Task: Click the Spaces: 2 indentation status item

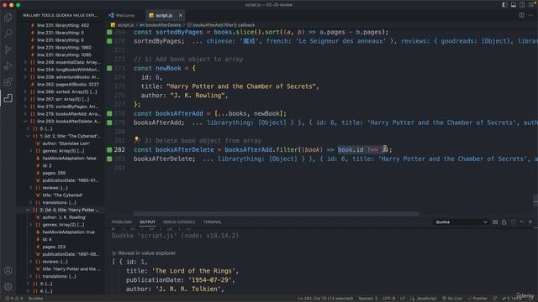Action: tap(368, 299)
